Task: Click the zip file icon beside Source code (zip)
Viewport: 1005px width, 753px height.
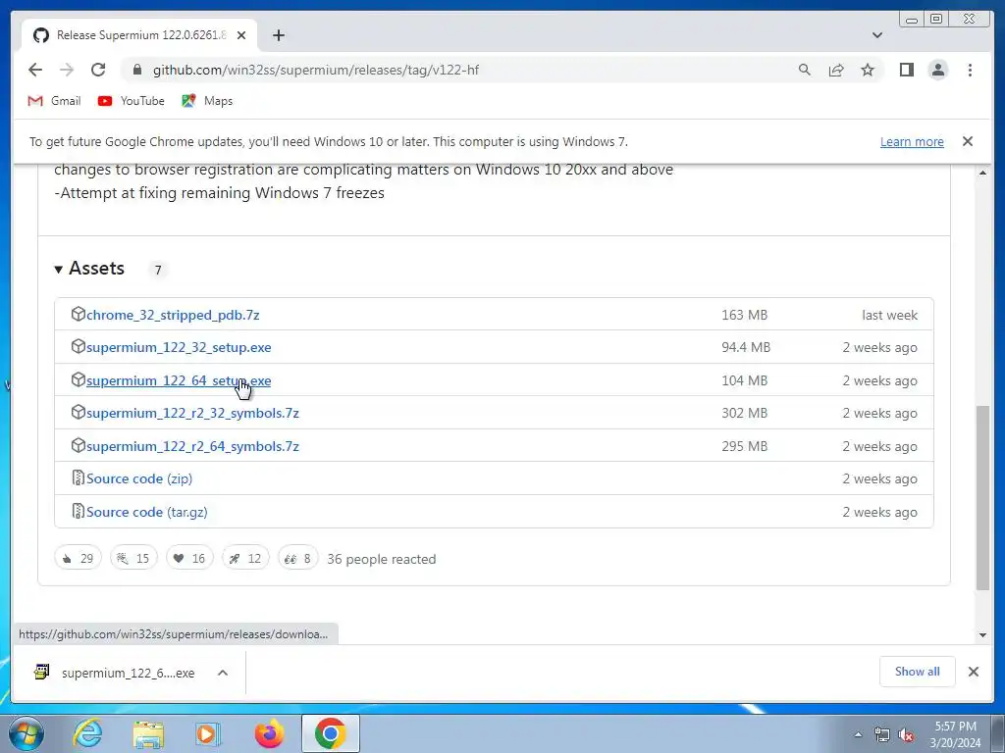Action: pos(78,477)
